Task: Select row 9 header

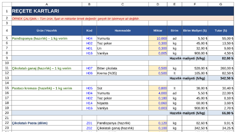Action: [x=7, y=58]
